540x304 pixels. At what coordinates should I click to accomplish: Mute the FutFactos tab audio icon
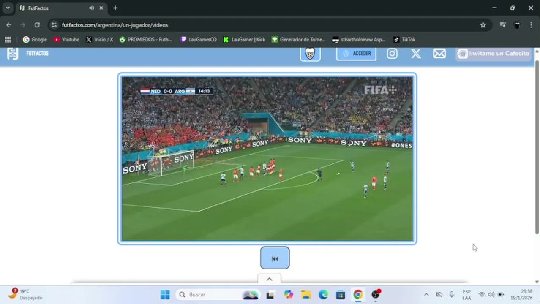91,8
